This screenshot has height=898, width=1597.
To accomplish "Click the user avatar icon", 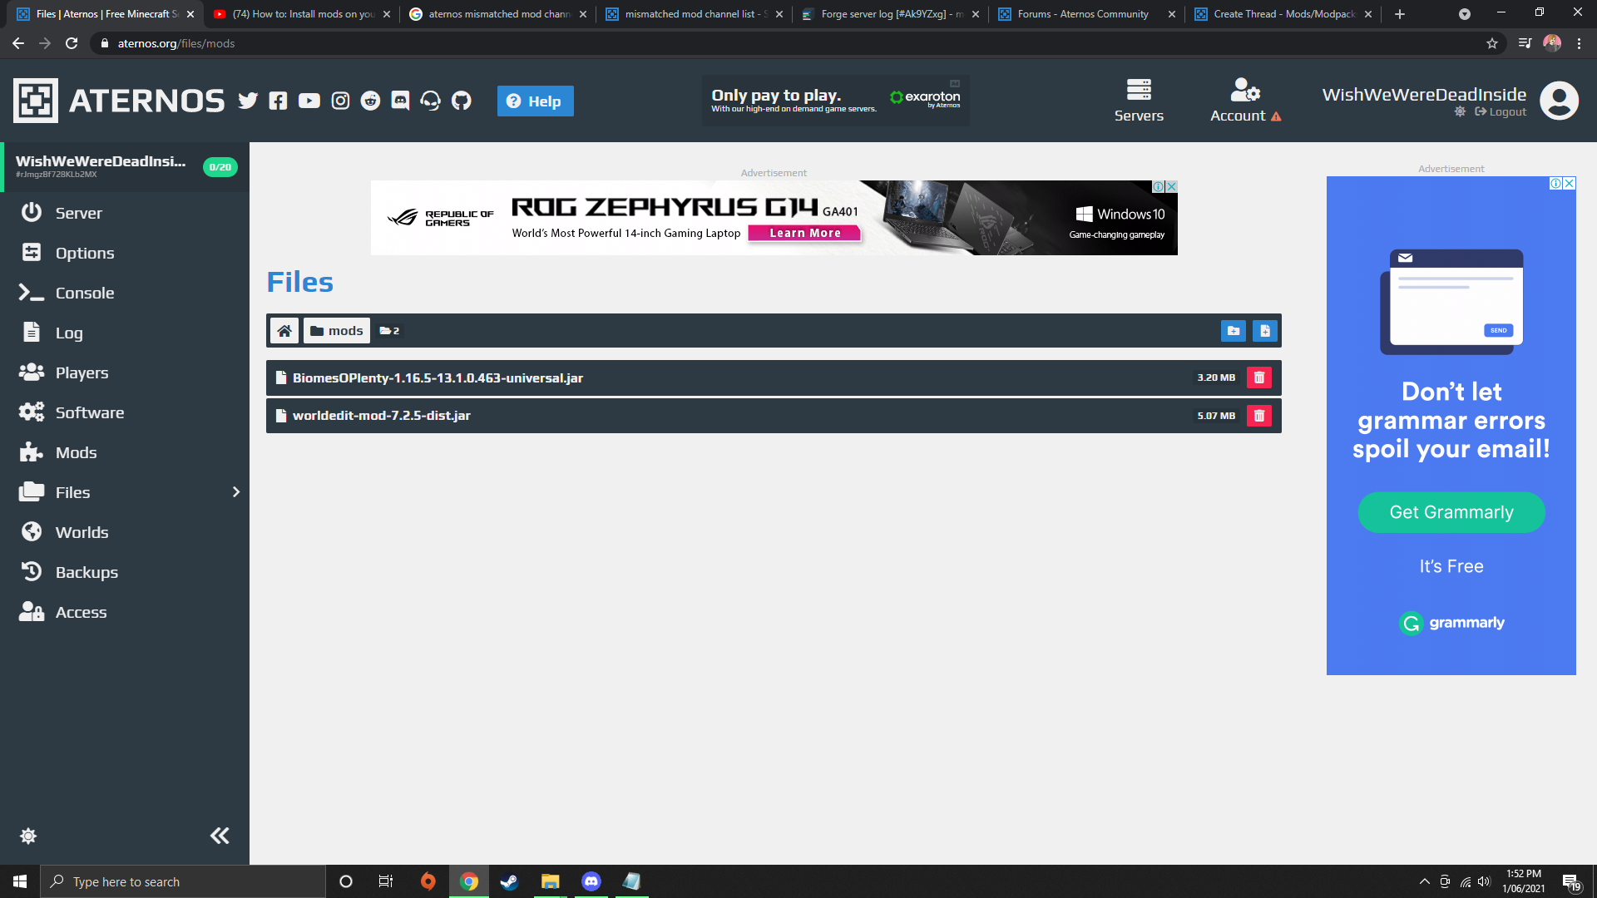I will pos(1559,101).
